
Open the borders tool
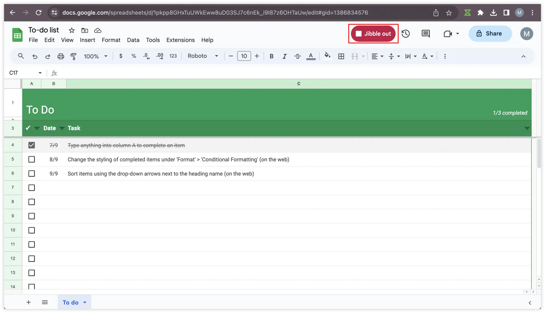click(x=341, y=56)
